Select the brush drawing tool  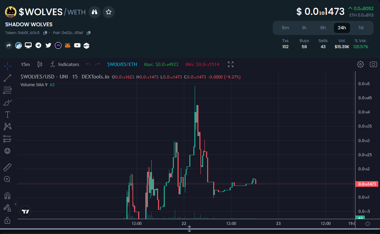(x=7, y=102)
